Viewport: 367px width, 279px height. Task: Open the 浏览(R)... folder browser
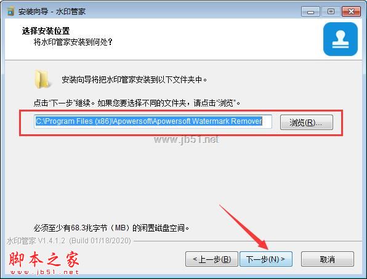(x=307, y=122)
